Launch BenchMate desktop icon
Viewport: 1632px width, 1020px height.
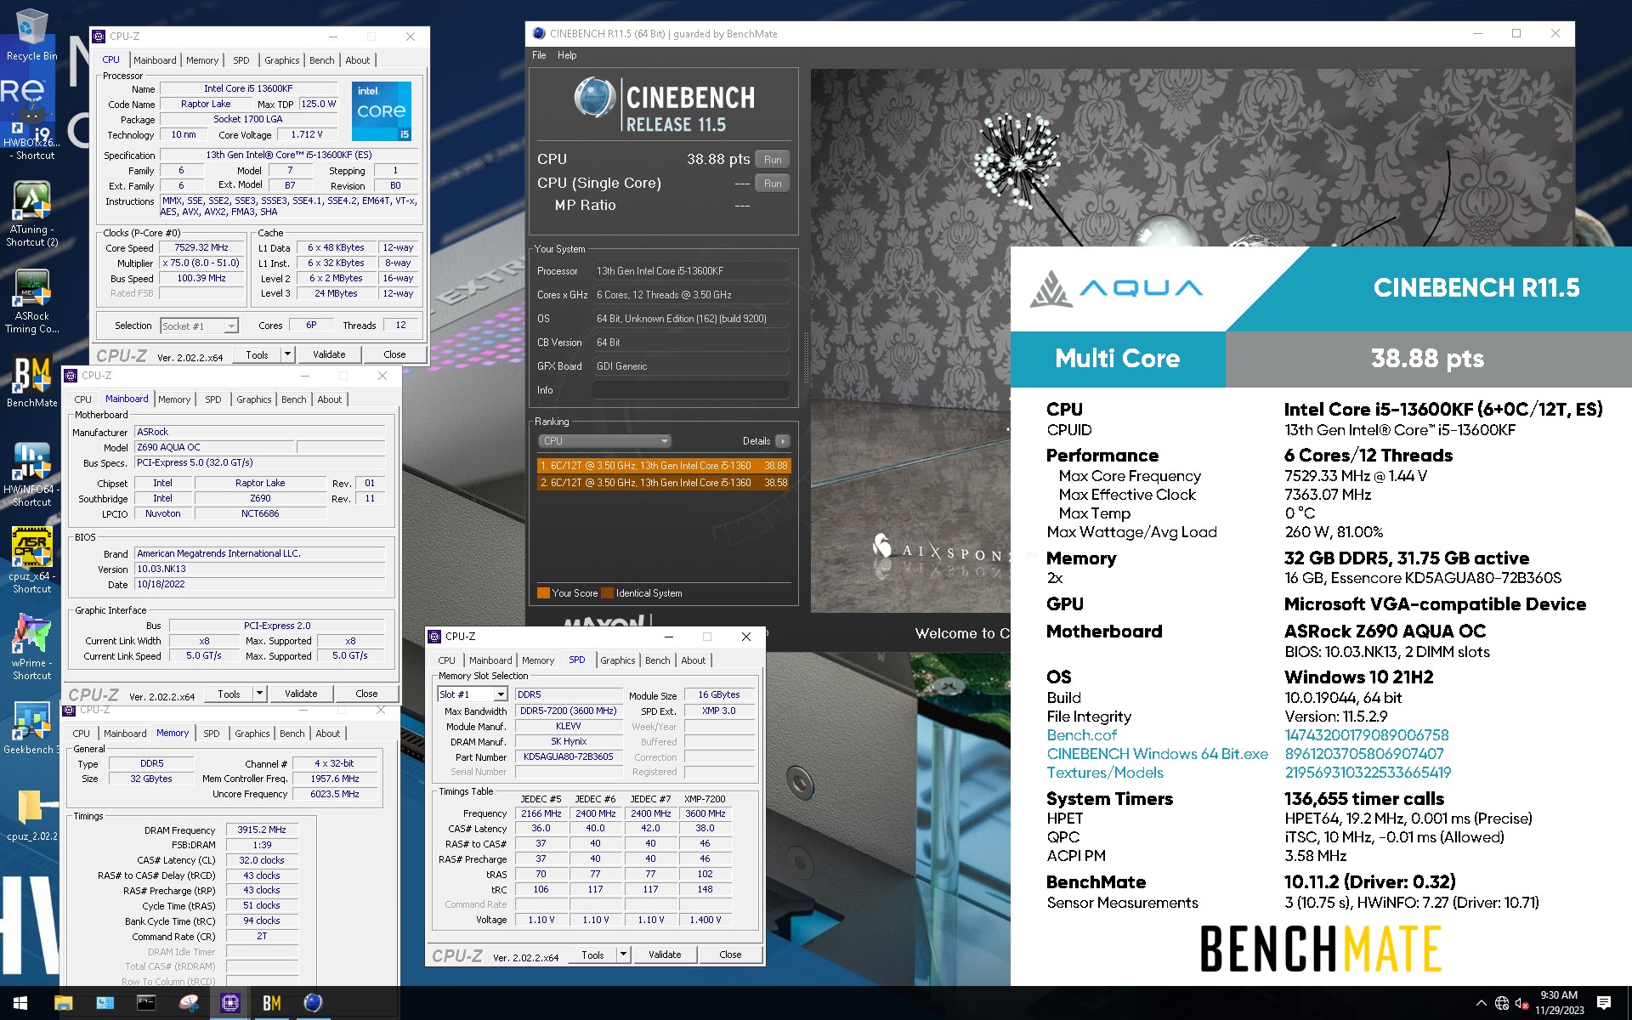tap(31, 382)
